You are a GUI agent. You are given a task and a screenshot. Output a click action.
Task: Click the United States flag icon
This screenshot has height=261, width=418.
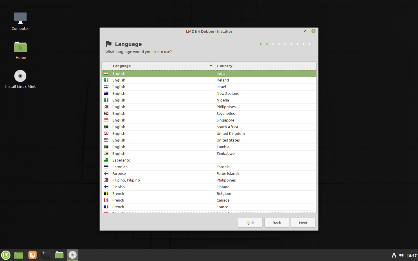(106, 140)
